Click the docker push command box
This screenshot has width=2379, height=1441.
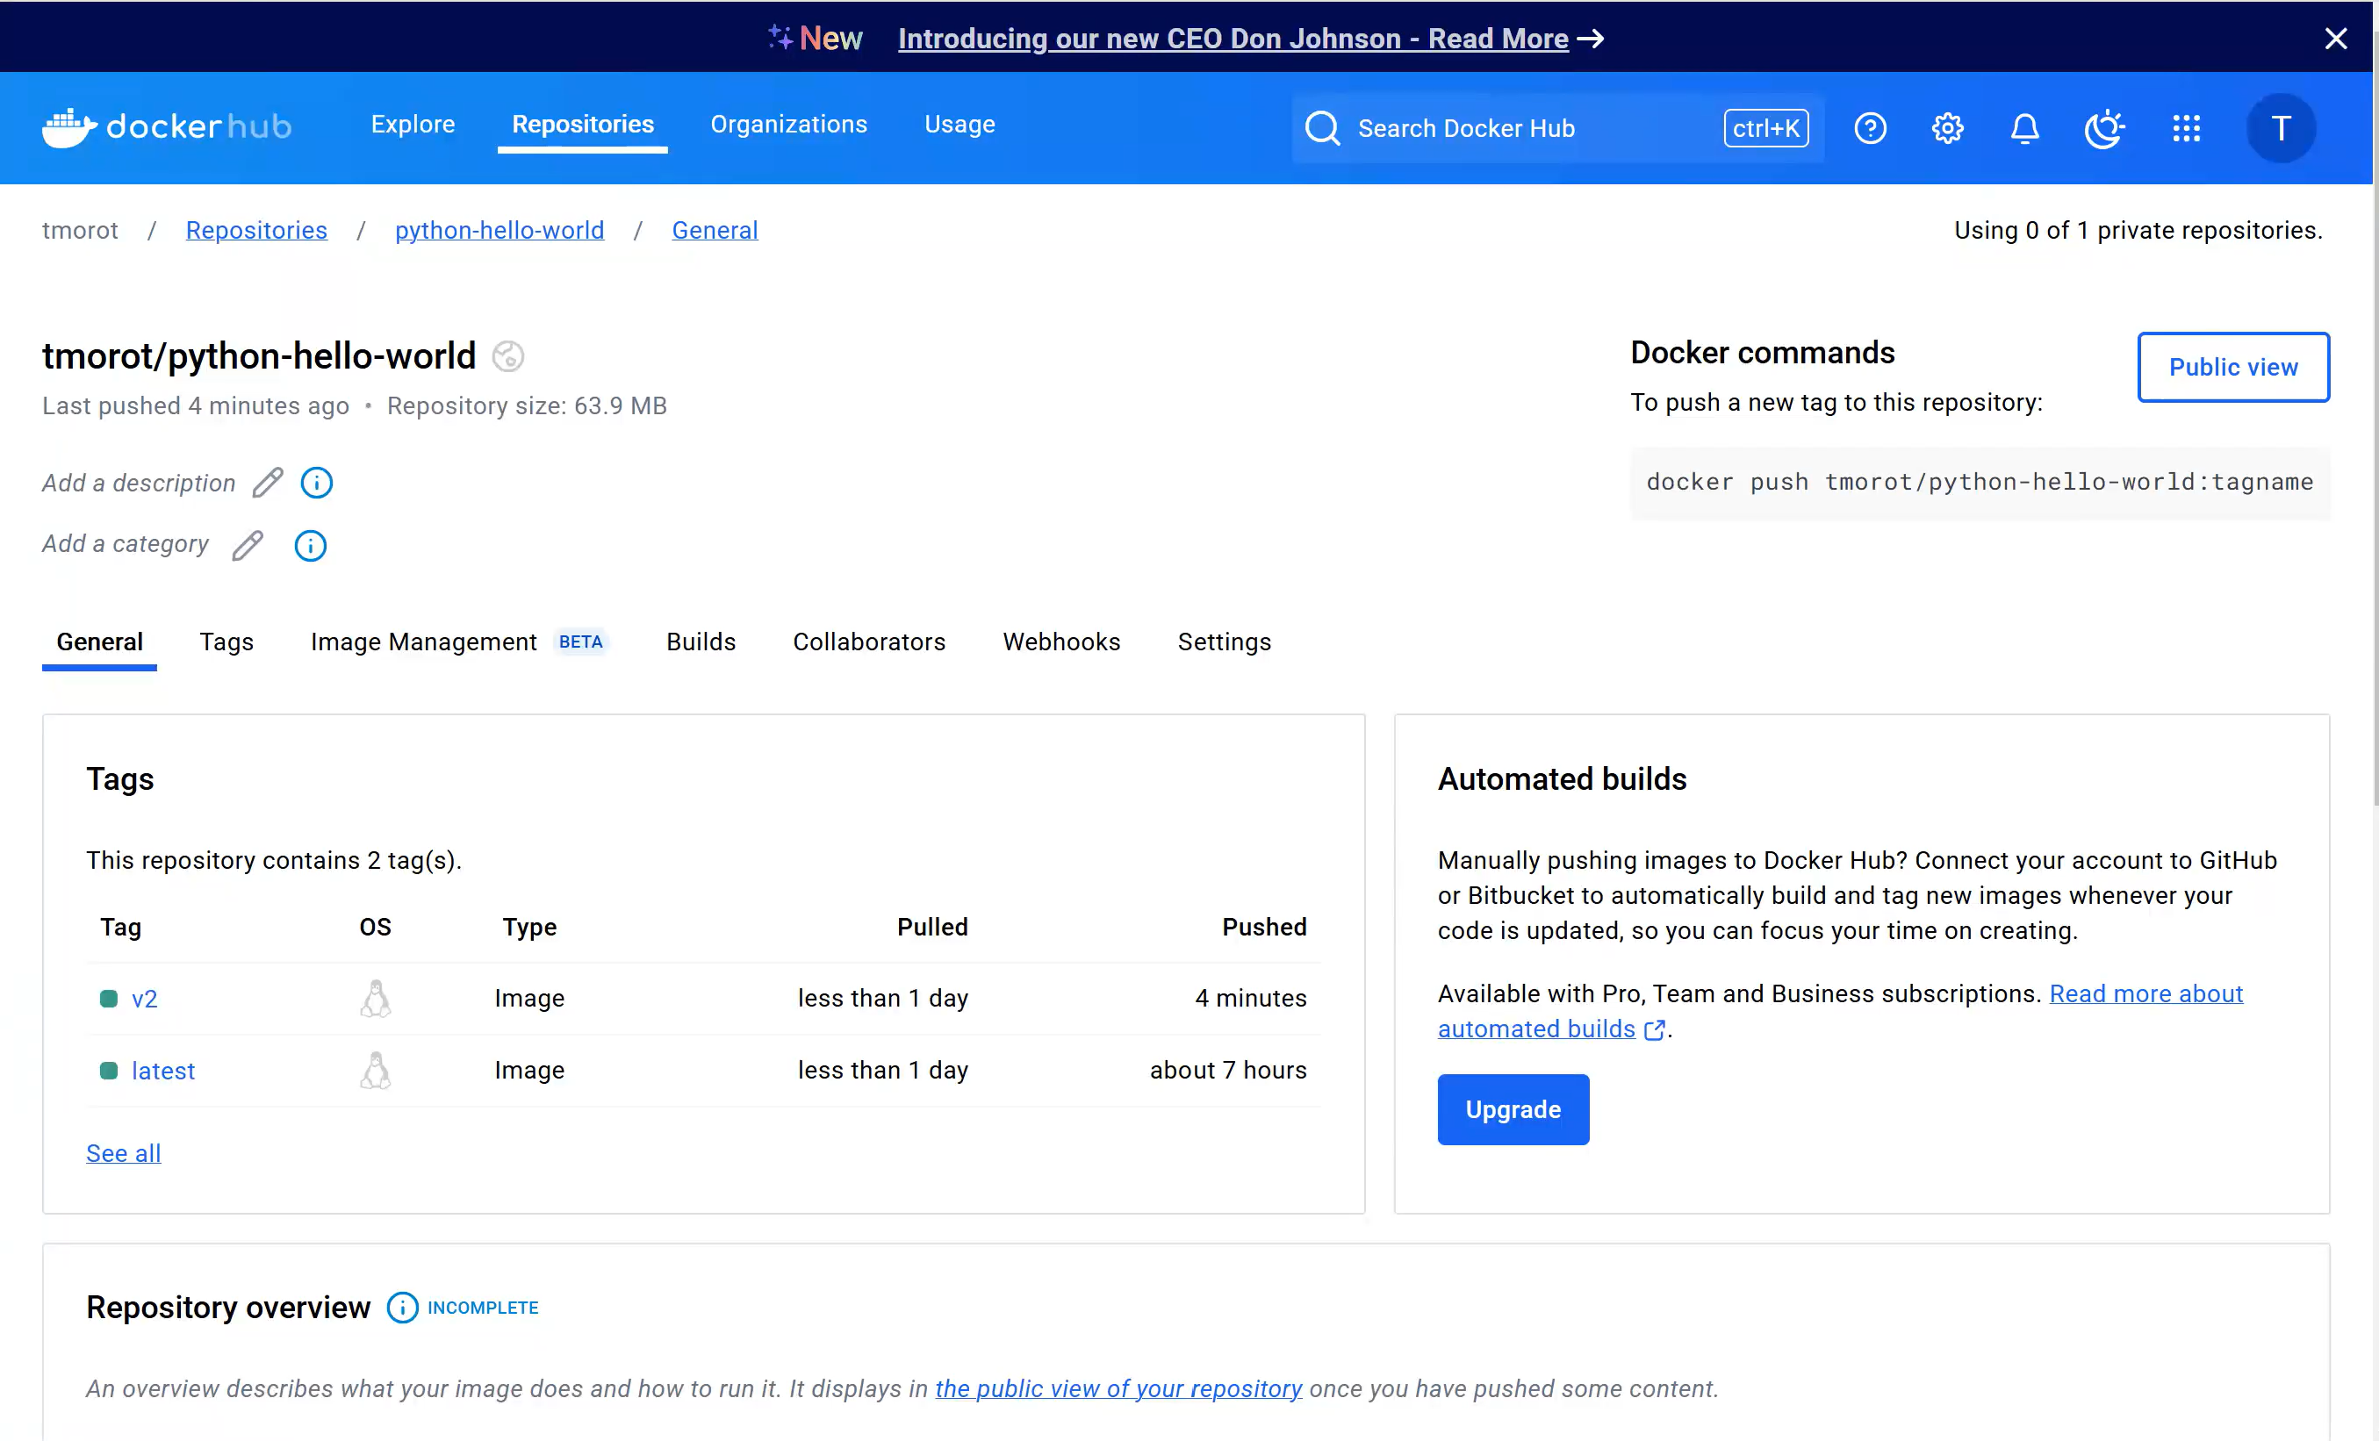tap(1980, 482)
